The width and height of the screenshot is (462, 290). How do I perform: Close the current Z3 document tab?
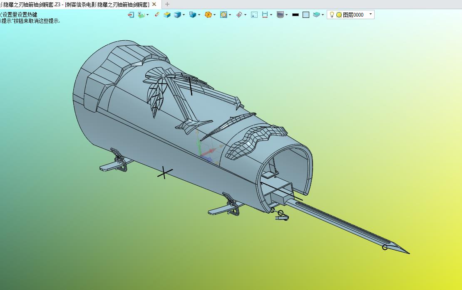pyautogui.click(x=154, y=4)
